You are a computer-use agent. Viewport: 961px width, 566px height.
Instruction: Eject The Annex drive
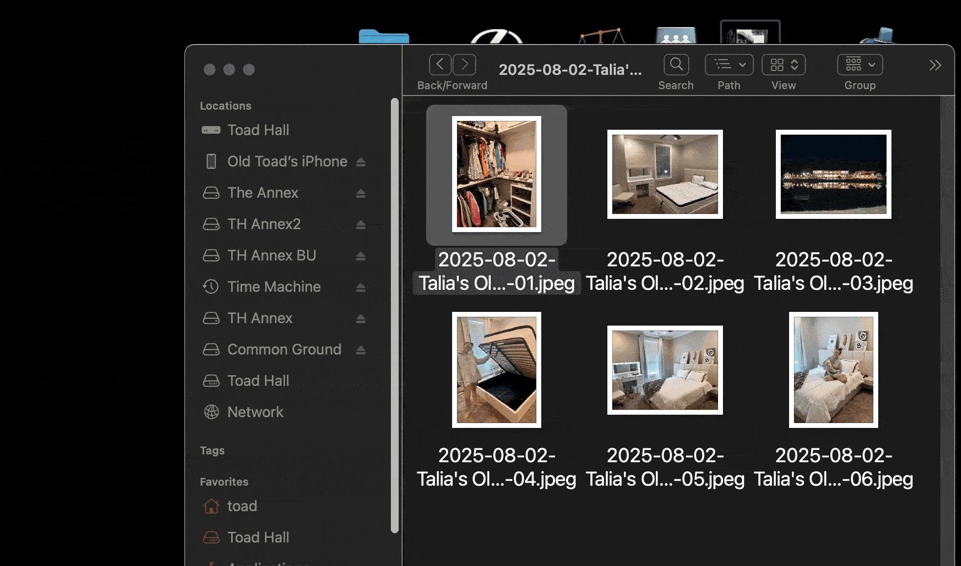tap(360, 193)
